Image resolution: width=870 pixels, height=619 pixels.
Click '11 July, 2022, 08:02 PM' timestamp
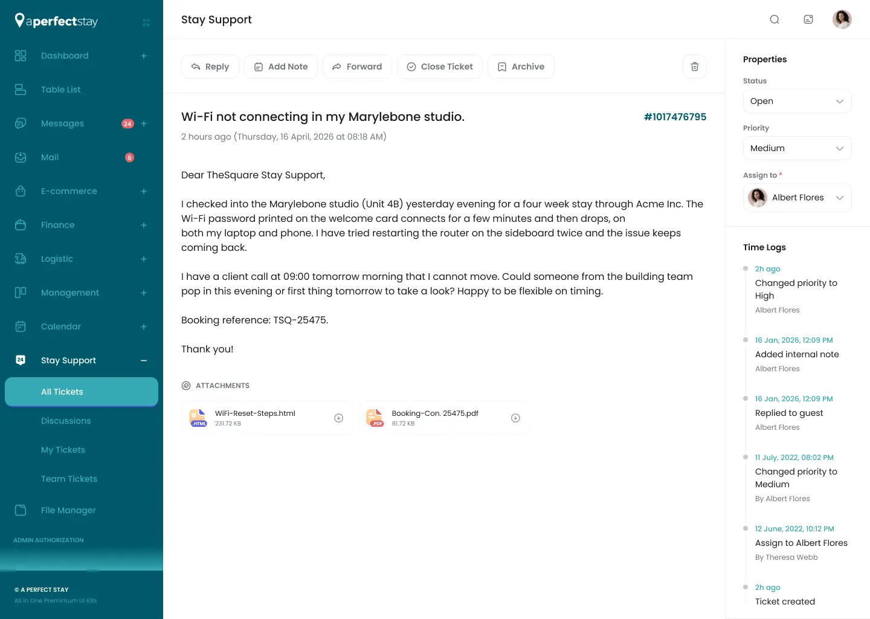pos(794,458)
